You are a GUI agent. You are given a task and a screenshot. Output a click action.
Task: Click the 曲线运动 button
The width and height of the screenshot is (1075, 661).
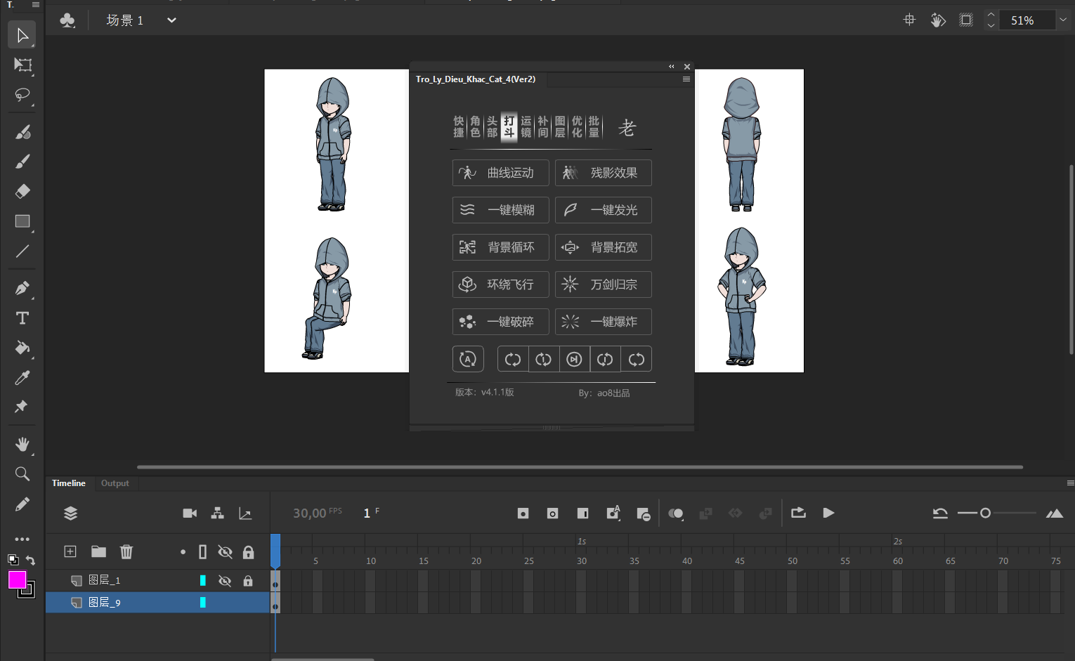click(x=500, y=173)
